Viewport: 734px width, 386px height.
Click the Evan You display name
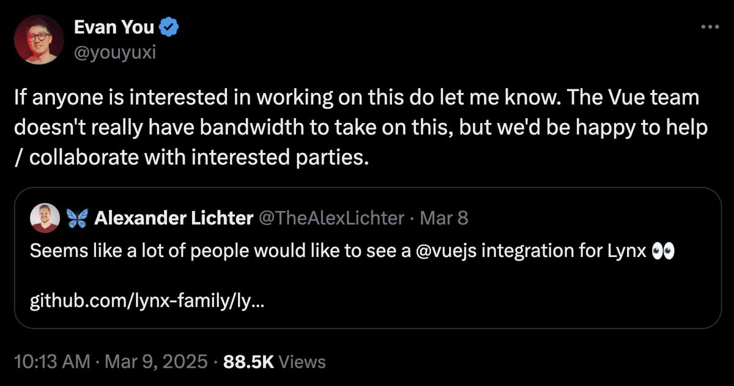114,27
